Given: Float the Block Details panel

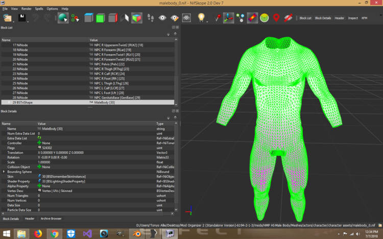Looking at the screenshot, I should point(174,111).
